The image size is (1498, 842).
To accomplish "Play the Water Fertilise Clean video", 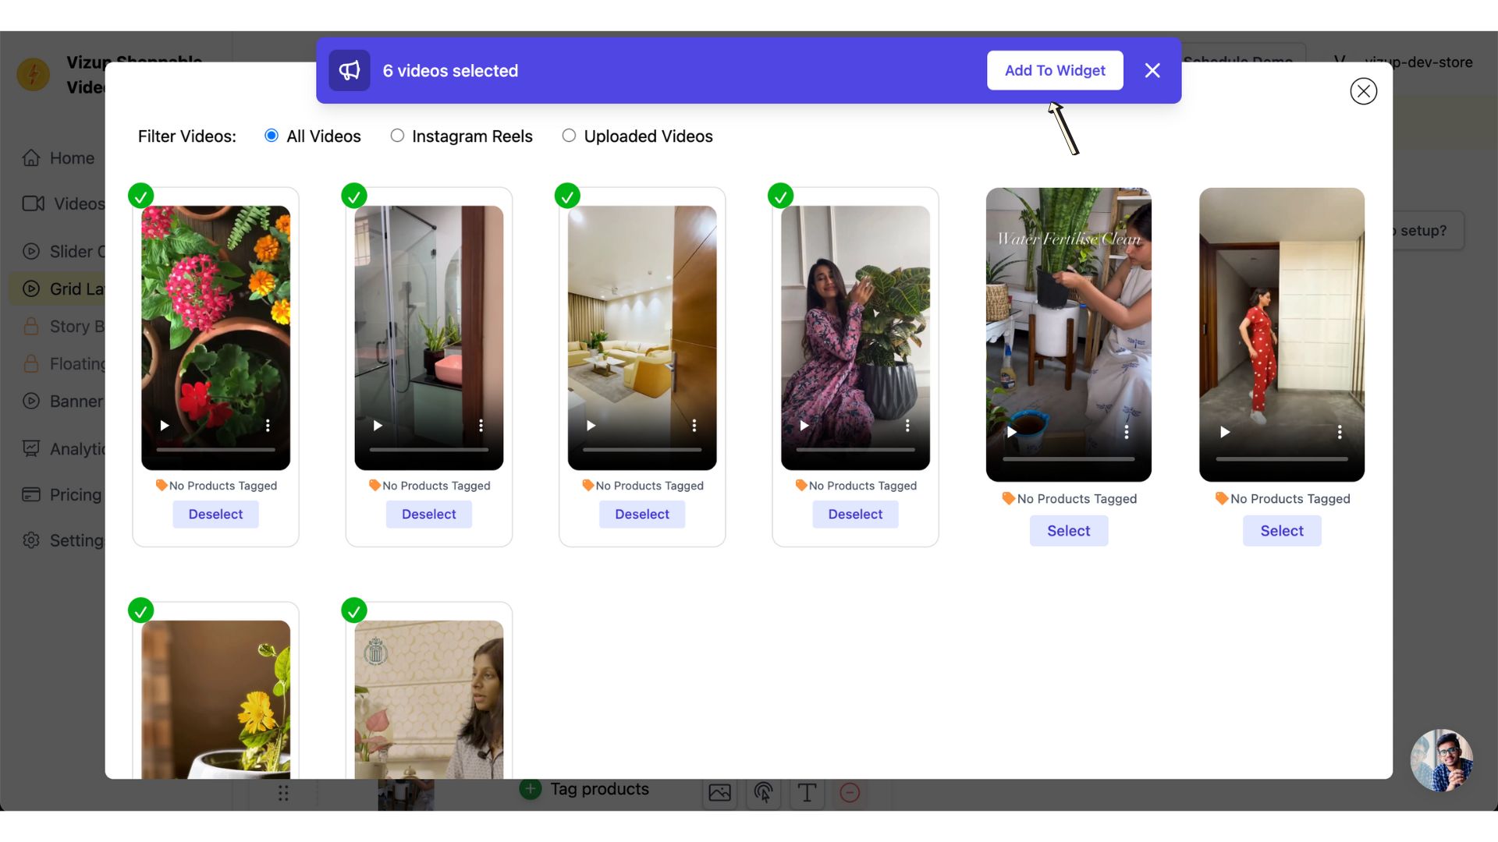I will [1012, 432].
